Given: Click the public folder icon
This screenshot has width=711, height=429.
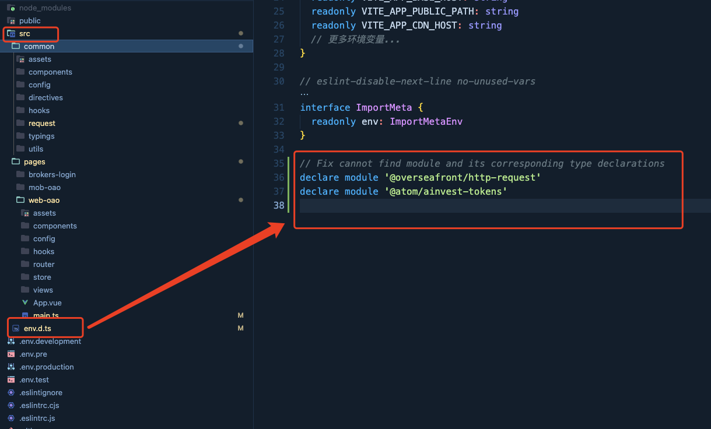Looking at the screenshot, I should pyautogui.click(x=11, y=20).
